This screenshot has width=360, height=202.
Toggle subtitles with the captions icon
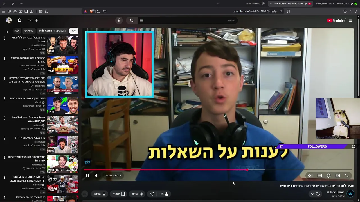coord(319,176)
